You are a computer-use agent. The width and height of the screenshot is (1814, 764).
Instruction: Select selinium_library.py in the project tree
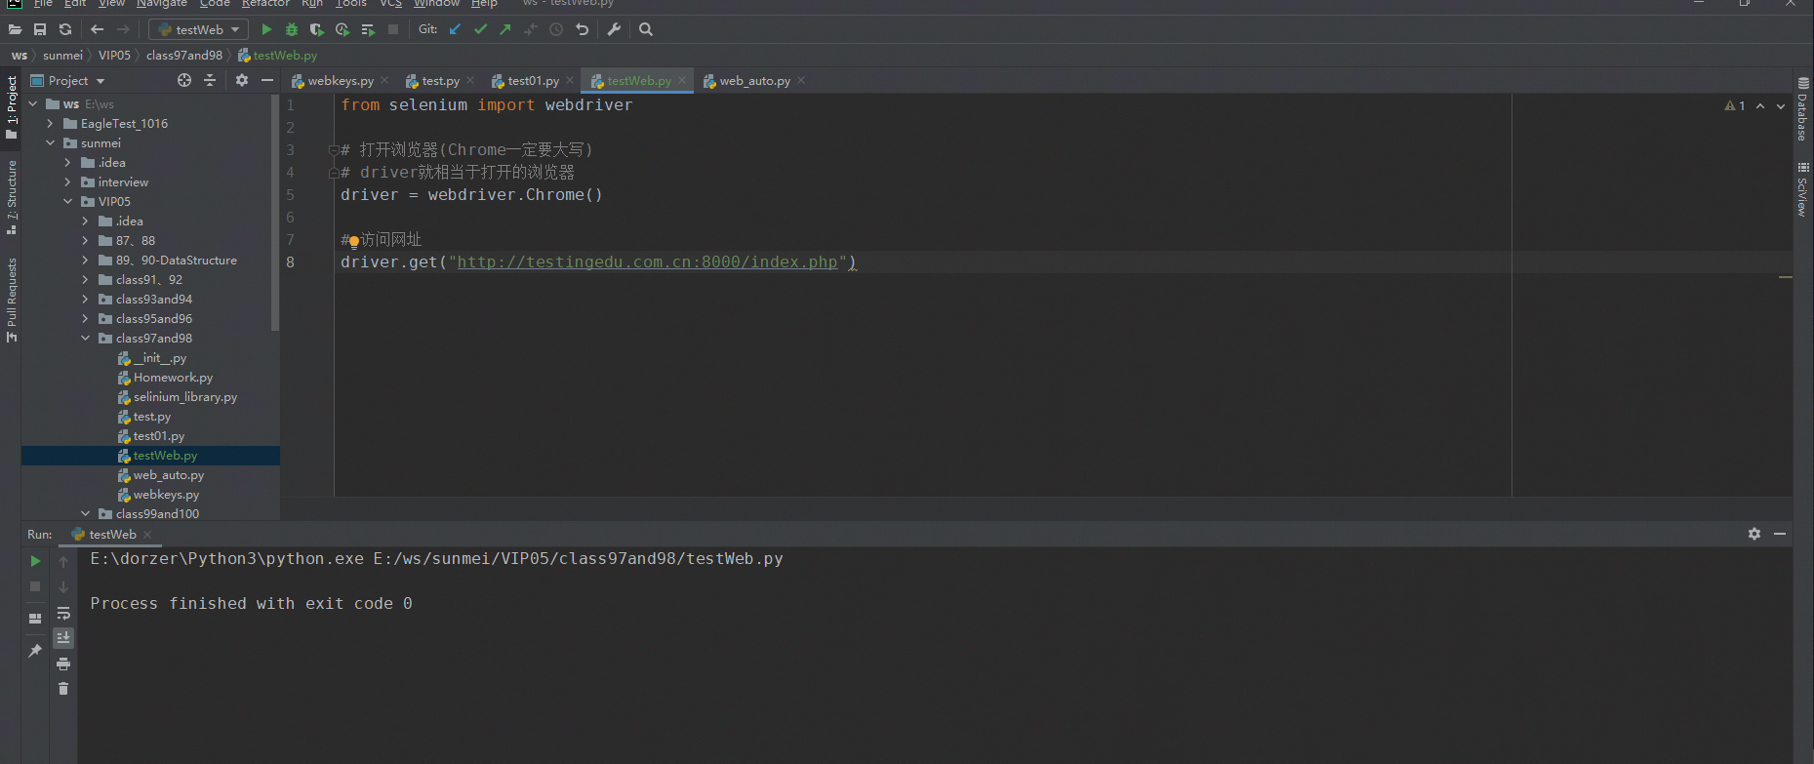[x=185, y=396]
